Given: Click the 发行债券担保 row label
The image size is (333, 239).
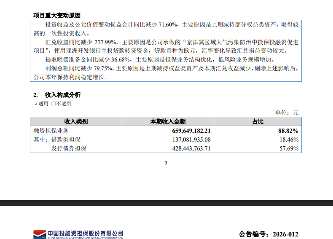Looking at the screenshot, I should tap(69, 148).
